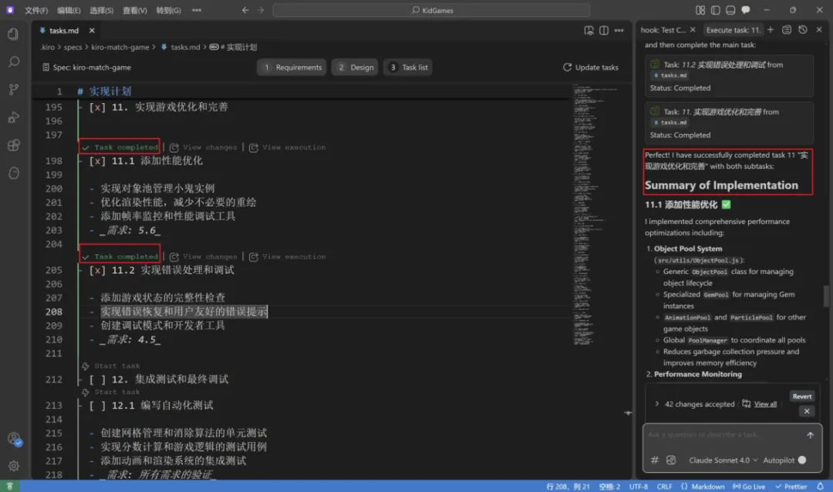The image size is (833, 492).
Task: Open the specs breadcrumb
Action: (x=73, y=47)
